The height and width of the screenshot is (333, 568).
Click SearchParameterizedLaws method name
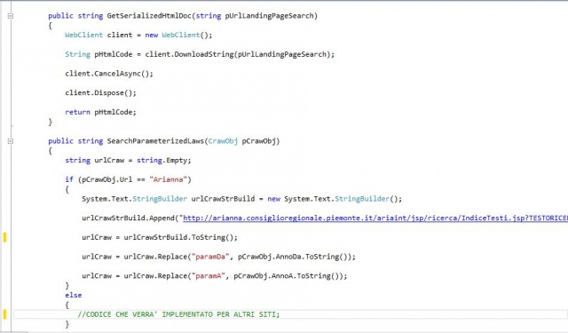click(155, 141)
